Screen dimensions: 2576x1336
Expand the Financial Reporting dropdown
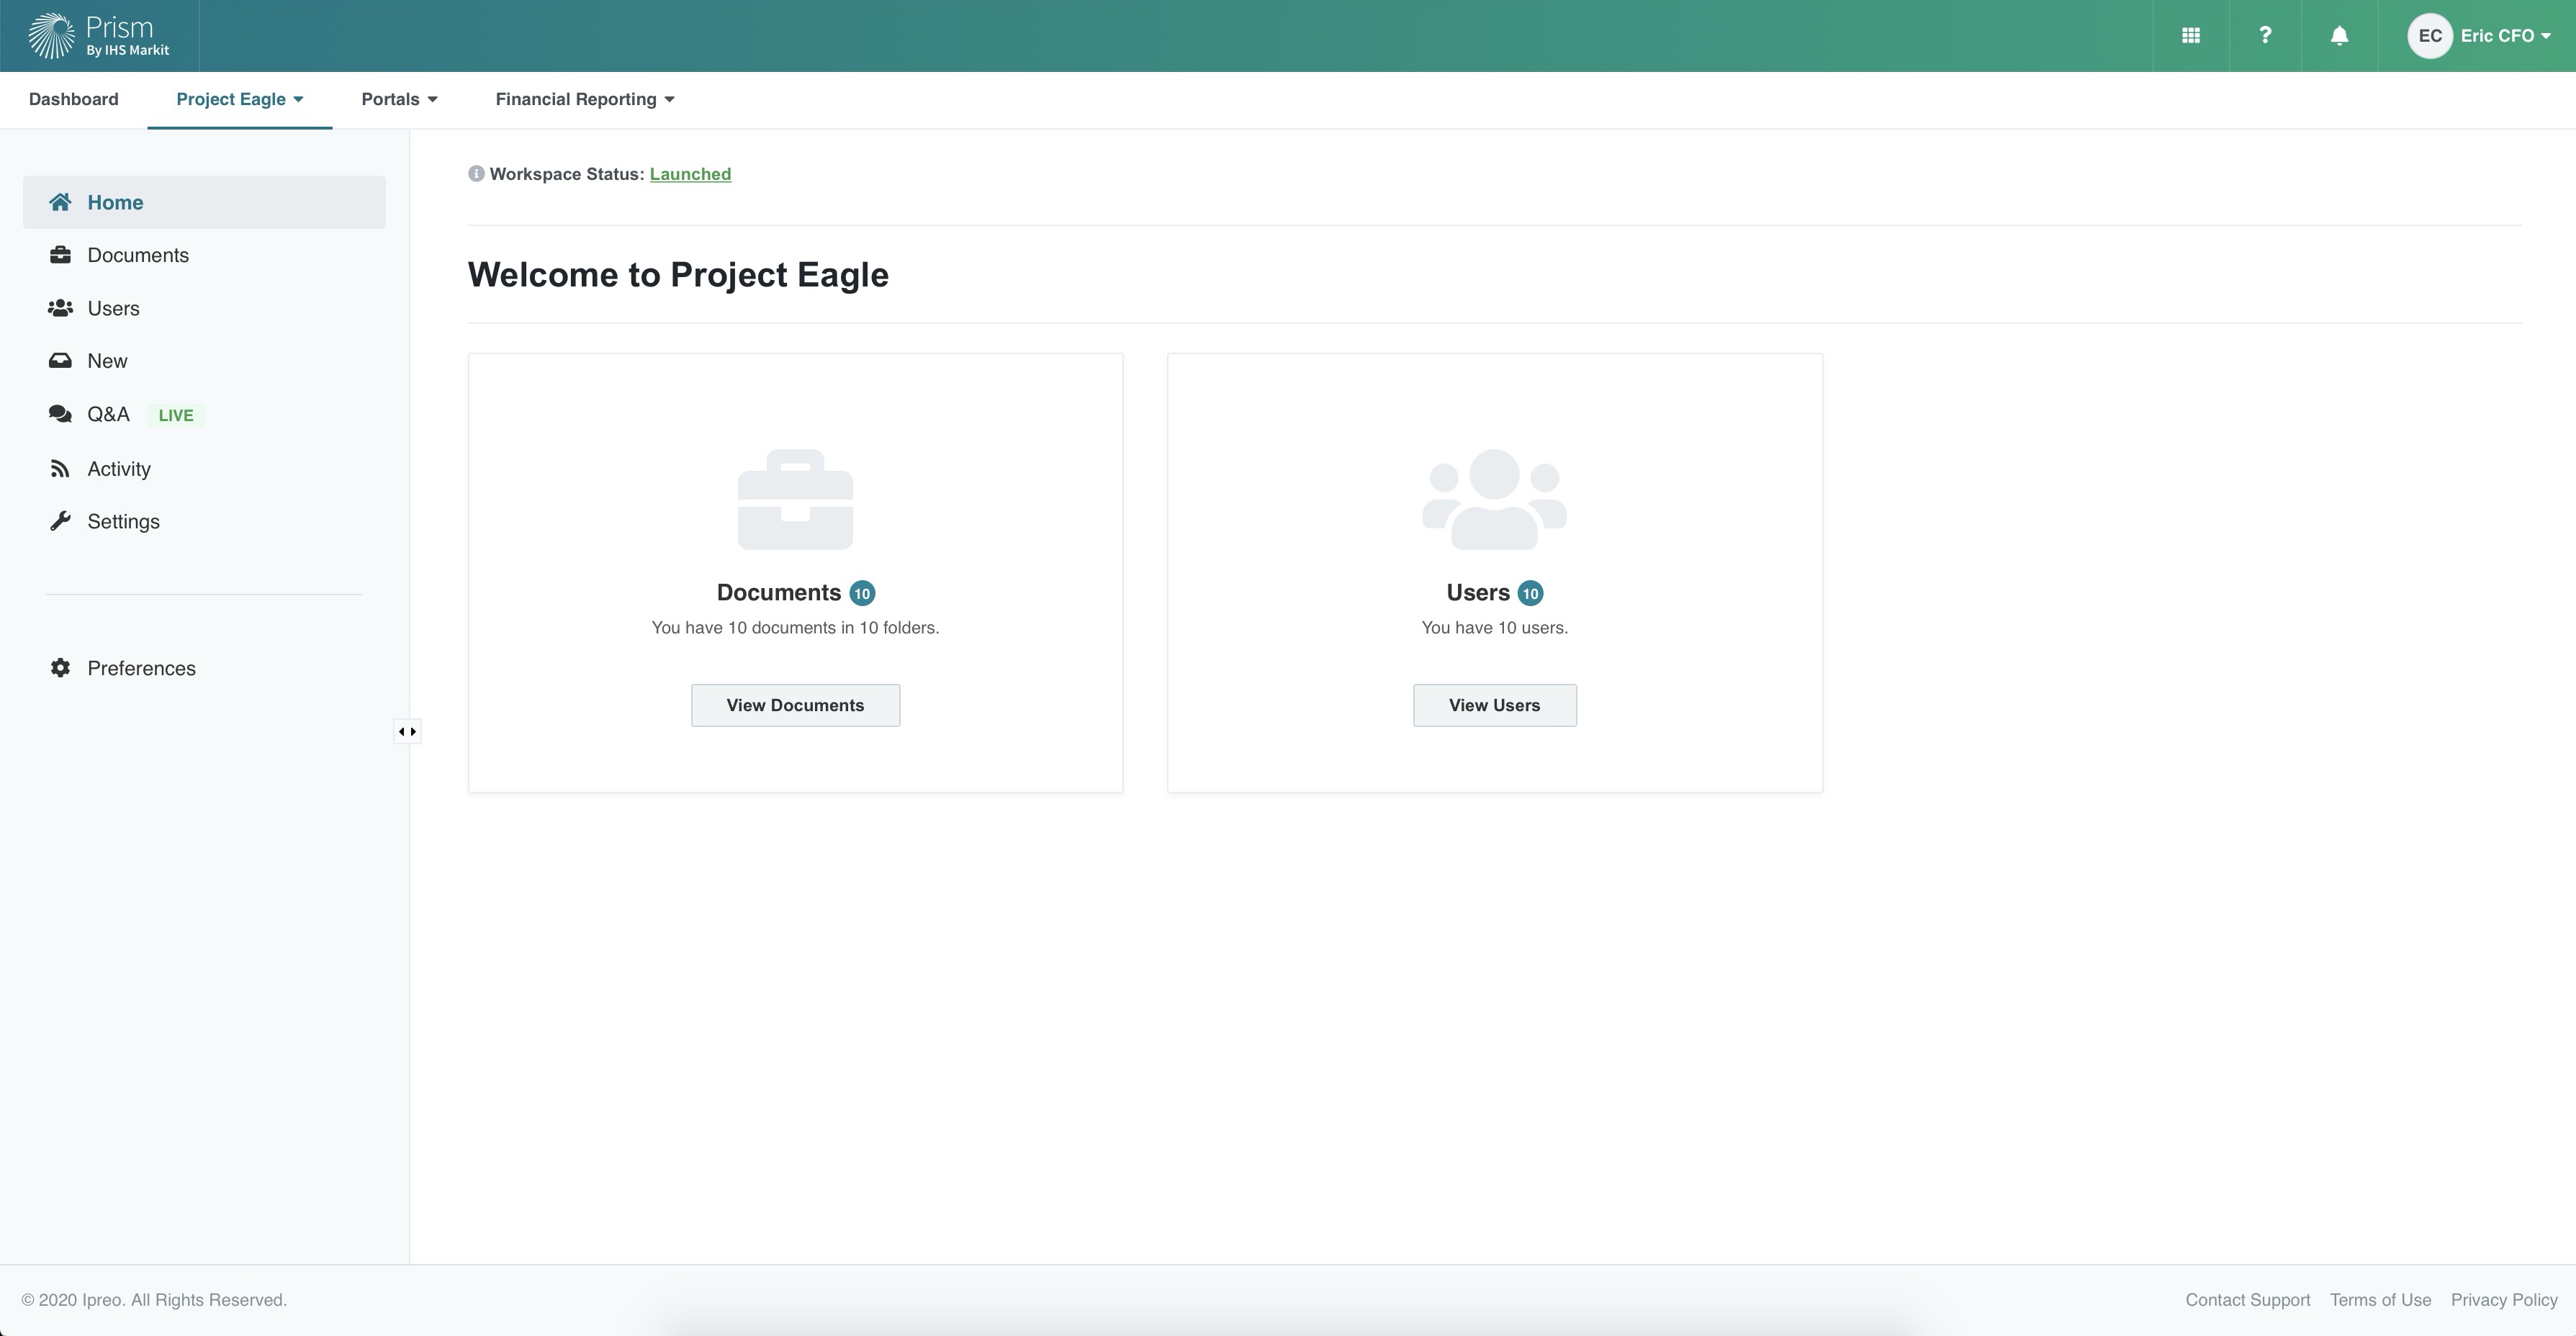click(x=585, y=99)
